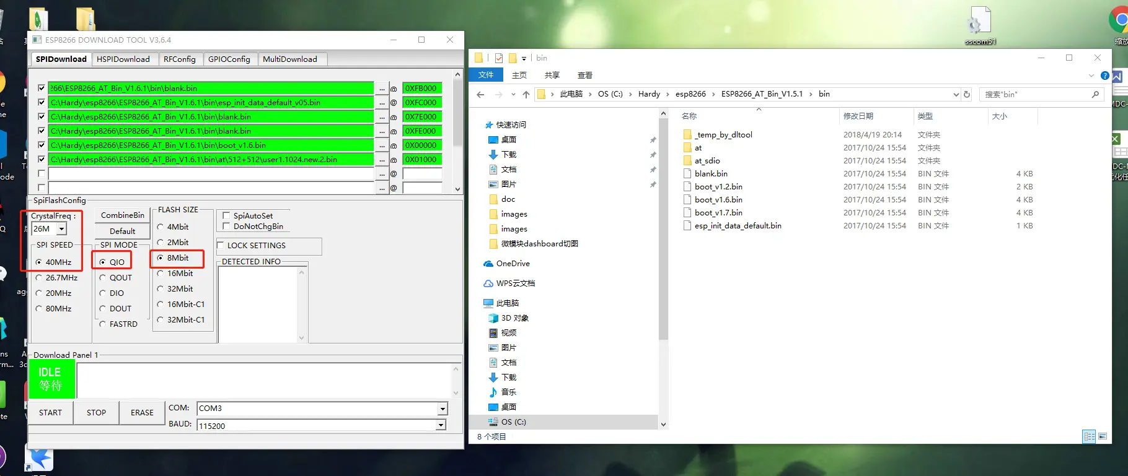Screen dimensions: 1128x476
Task: Click the Default settings button
Action: [123, 232]
